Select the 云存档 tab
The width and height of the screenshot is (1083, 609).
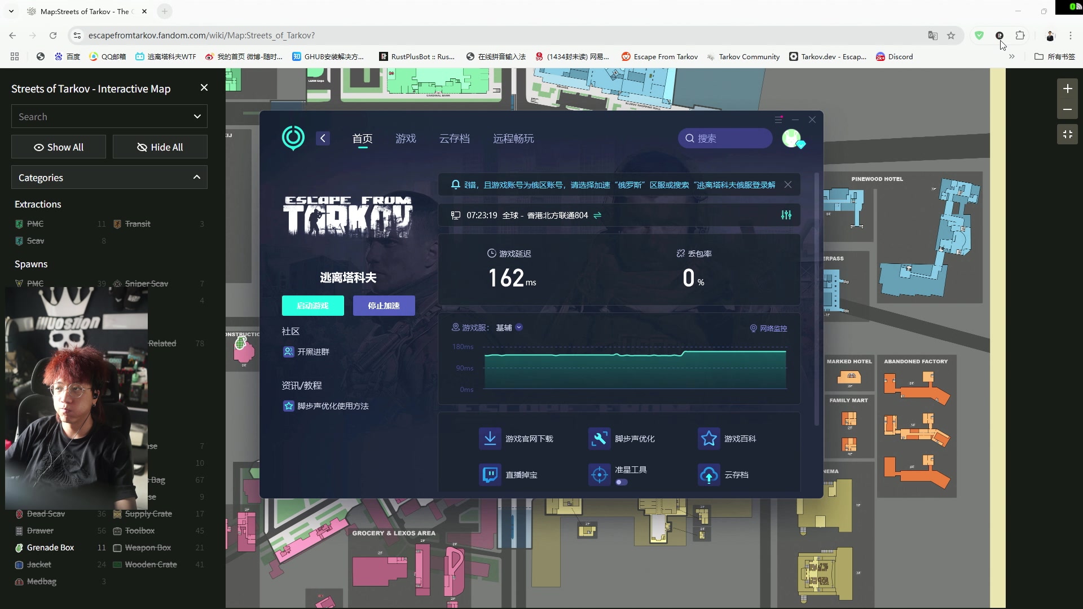coord(454,139)
